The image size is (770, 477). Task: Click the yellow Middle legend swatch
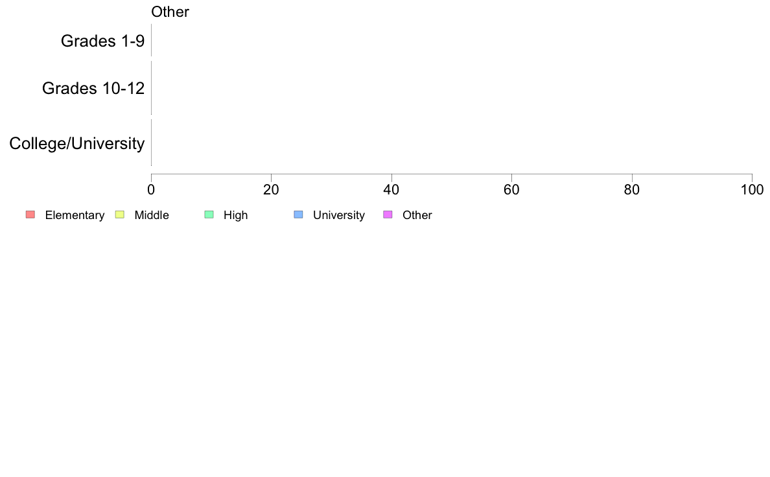[120, 215]
